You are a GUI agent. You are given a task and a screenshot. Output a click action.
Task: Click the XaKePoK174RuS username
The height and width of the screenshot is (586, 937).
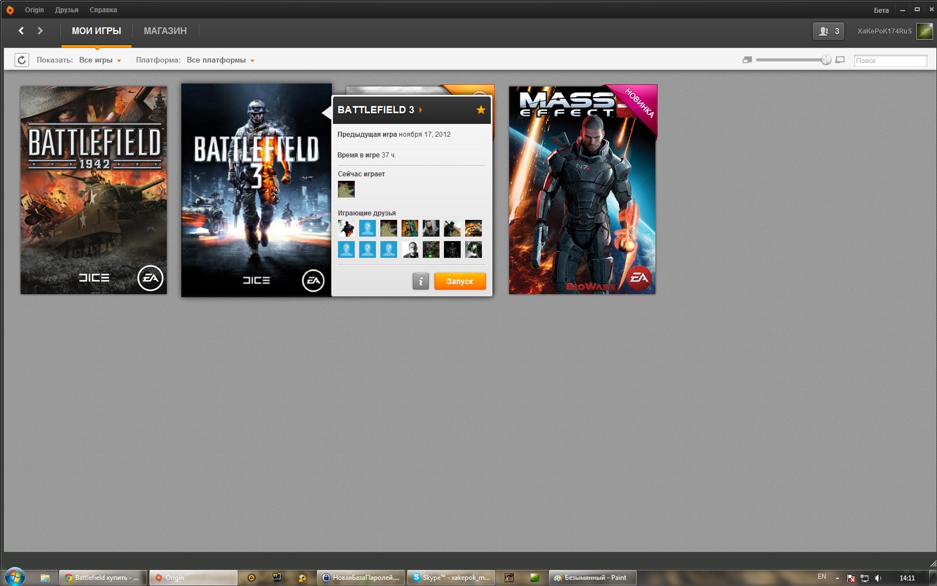[885, 31]
